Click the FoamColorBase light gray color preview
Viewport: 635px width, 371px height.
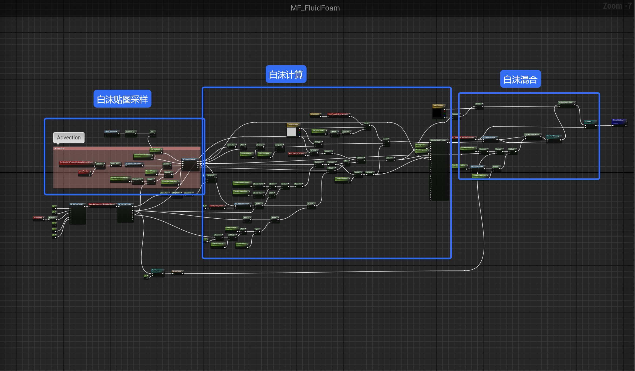coord(291,132)
